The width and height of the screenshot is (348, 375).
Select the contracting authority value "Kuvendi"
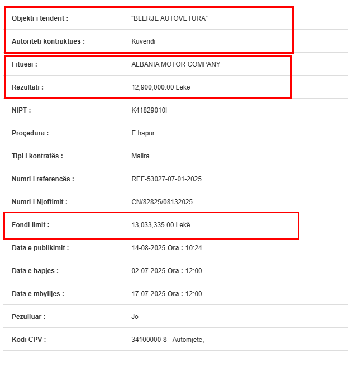click(143, 41)
